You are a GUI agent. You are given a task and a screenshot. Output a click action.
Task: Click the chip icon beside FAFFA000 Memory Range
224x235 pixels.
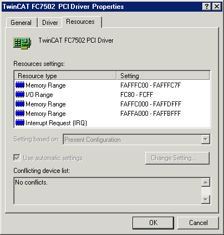click(x=20, y=114)
